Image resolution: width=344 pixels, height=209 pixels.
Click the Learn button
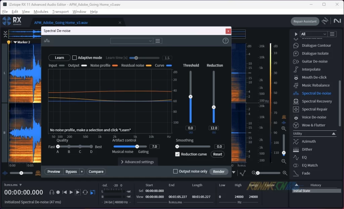click(x=59, y=58)
